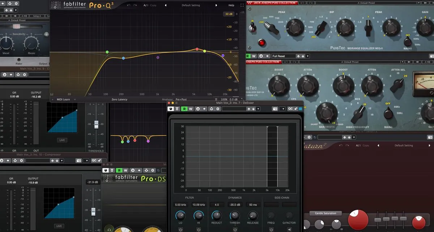Open the Default Setting preset menu in Pro-Q 3

click(x=191, y=5)
